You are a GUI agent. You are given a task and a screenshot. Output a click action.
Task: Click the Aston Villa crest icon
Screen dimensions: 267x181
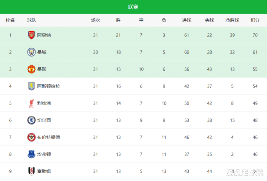click(32, 86)
